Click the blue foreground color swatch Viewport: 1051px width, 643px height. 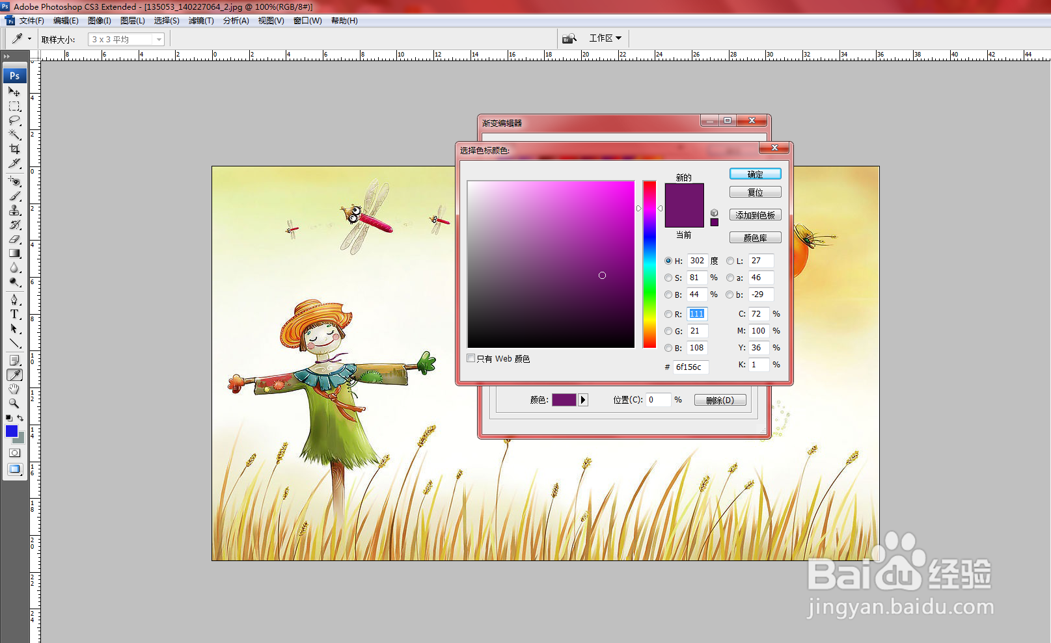pyautogui.click(x=11, y=431)
